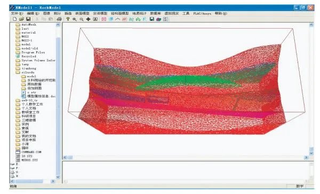The height and width of the screenshot is (194, 320).
Task: Open the 实体模型 menu
Action: (100, 13)
